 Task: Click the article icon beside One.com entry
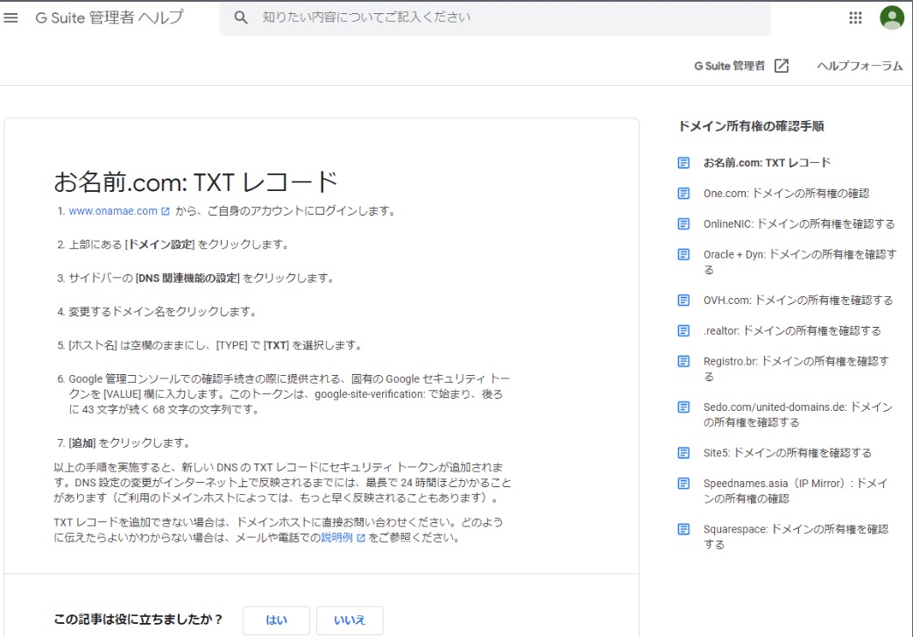point(683,193)
